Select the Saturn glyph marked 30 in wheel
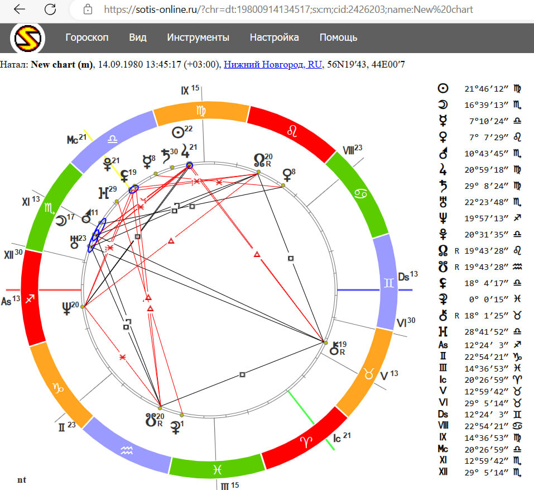Image resolution: width=534 pixels, height=490 pixels. [x=166, y=156]
